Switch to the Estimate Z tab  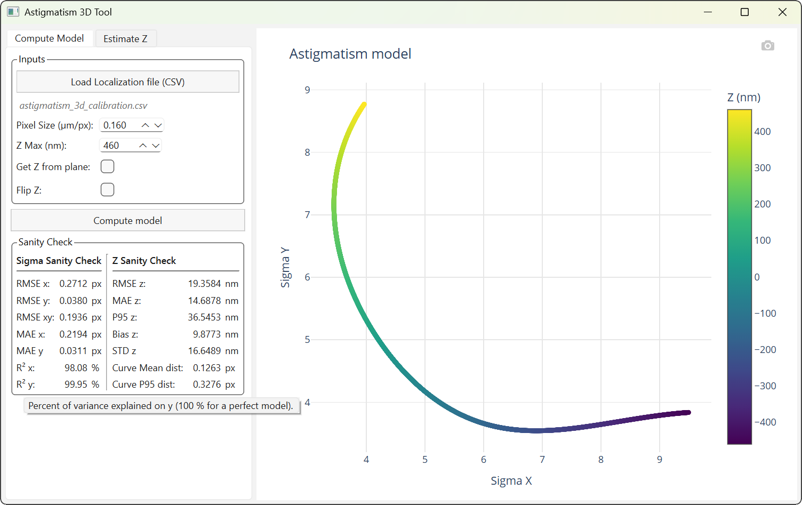(x=126, y=38)
